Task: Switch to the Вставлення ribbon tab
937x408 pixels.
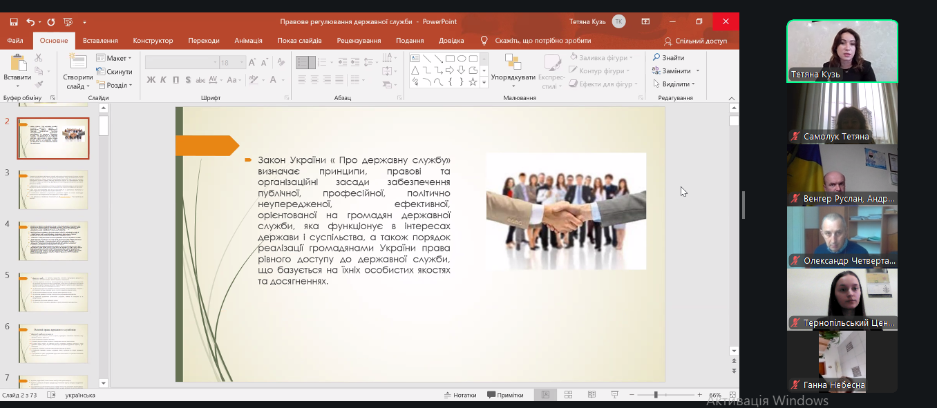Action: tap(100, 41)
